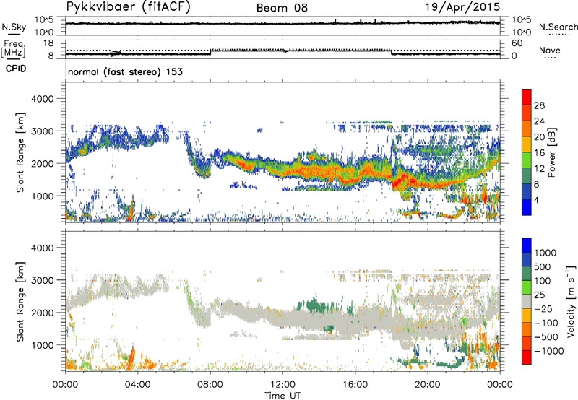Viewport: 578px width, 400px height.
Task: Click the power colorbar label "28"
Action: pyautogui.click(x=539, y=105)
